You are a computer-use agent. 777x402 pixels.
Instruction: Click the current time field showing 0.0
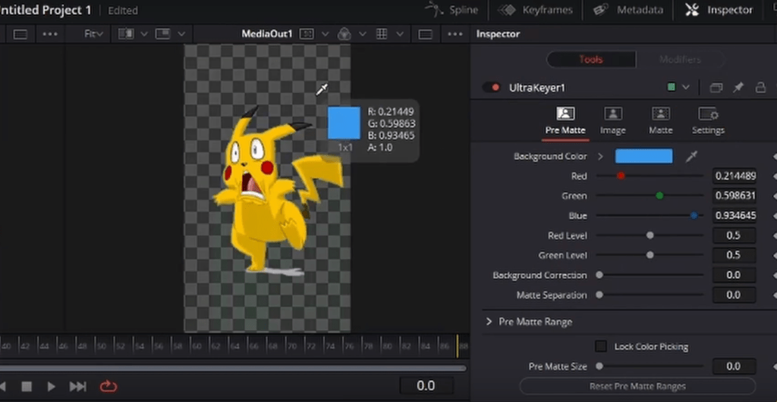point(426,385)
